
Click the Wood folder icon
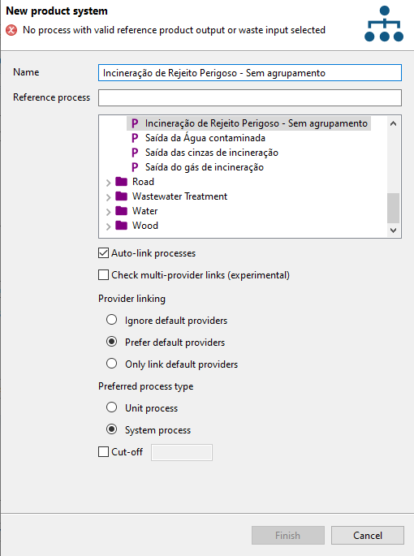pyautogui.click(x=121, y=225)
